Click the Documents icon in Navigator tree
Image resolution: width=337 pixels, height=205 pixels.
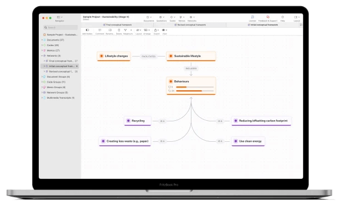(x=45, y=40)
